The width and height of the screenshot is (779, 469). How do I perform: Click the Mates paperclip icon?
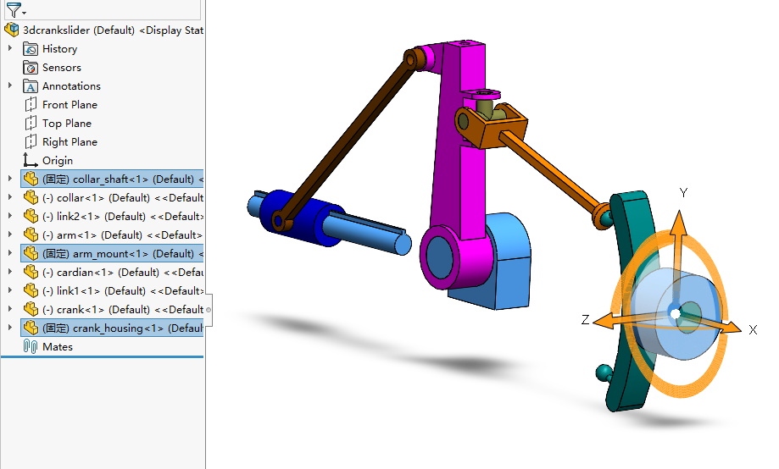pos(31,347)
